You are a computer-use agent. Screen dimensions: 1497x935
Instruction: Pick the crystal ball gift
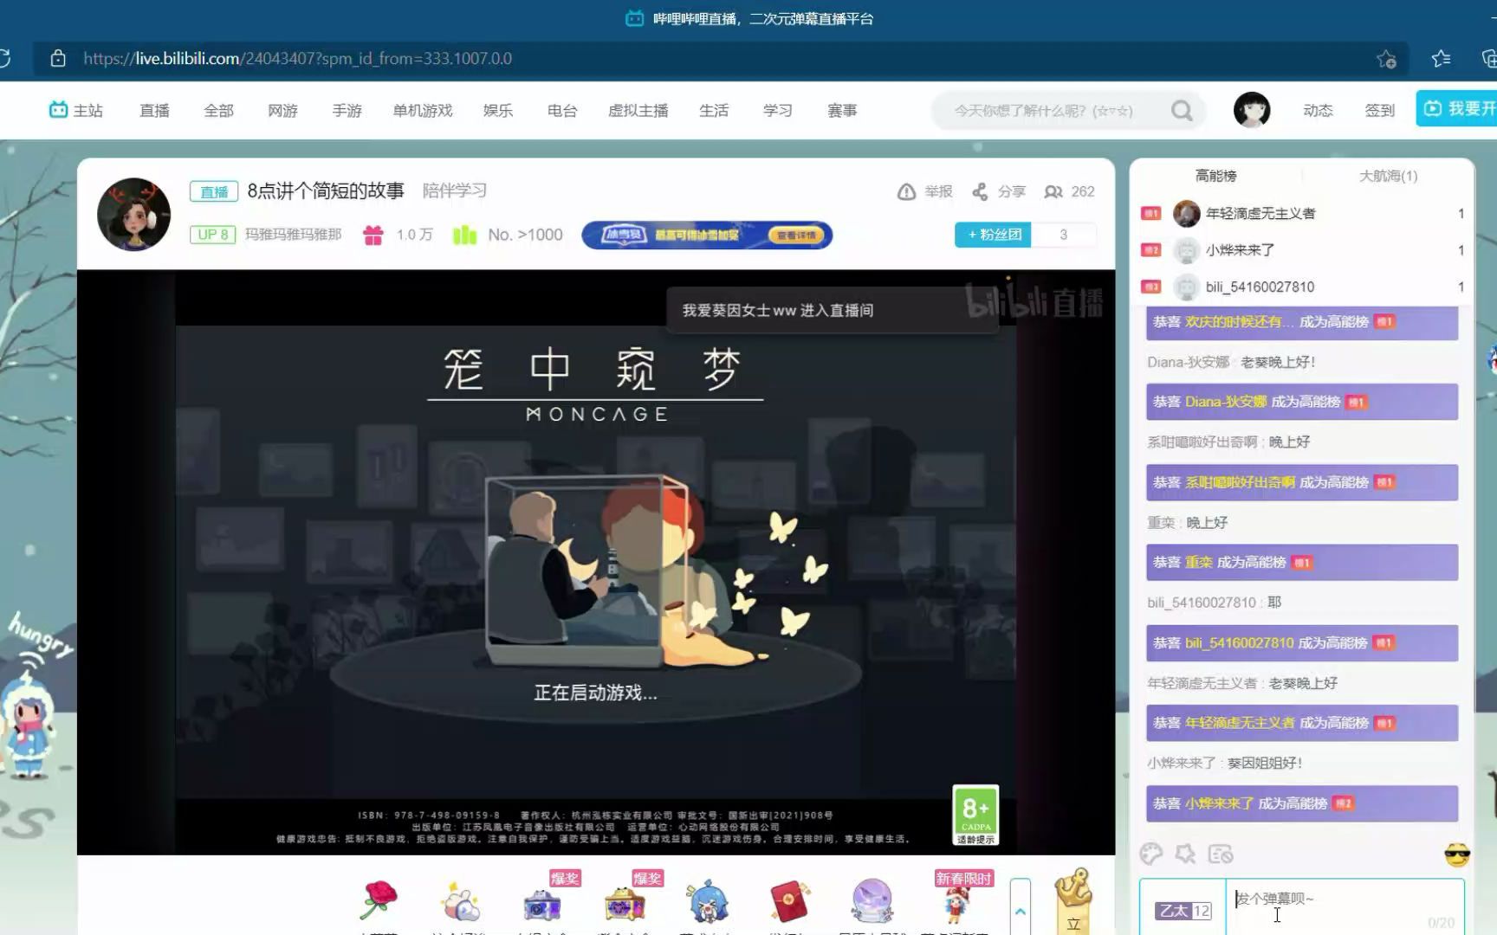(872, 901)
